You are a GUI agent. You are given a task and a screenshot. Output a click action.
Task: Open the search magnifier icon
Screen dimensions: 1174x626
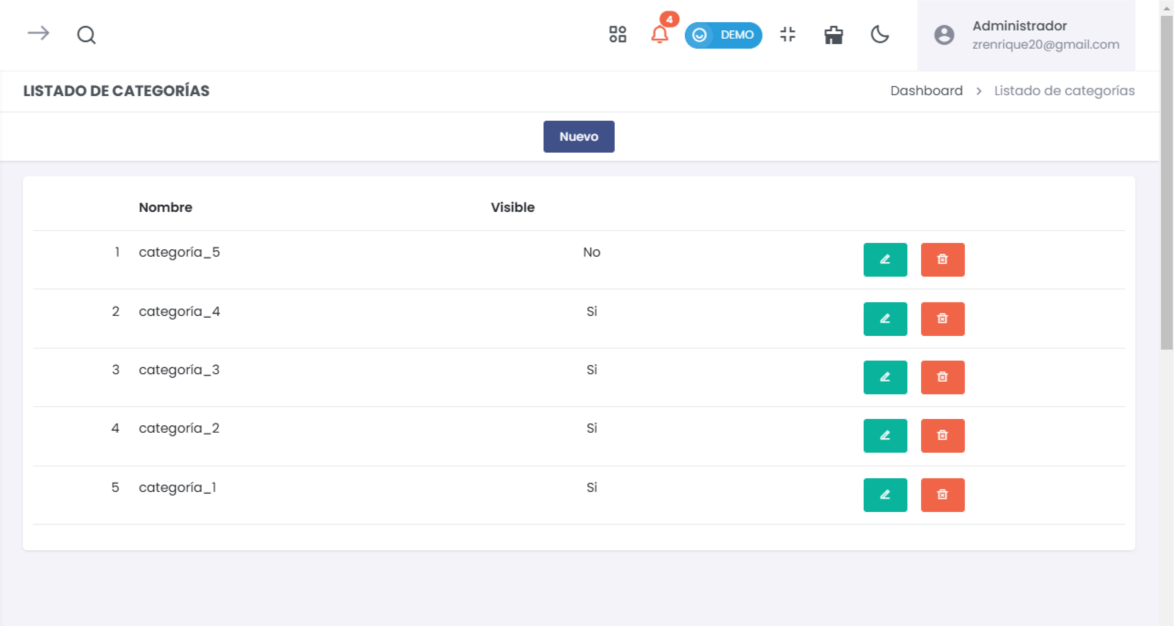[86, 35]
